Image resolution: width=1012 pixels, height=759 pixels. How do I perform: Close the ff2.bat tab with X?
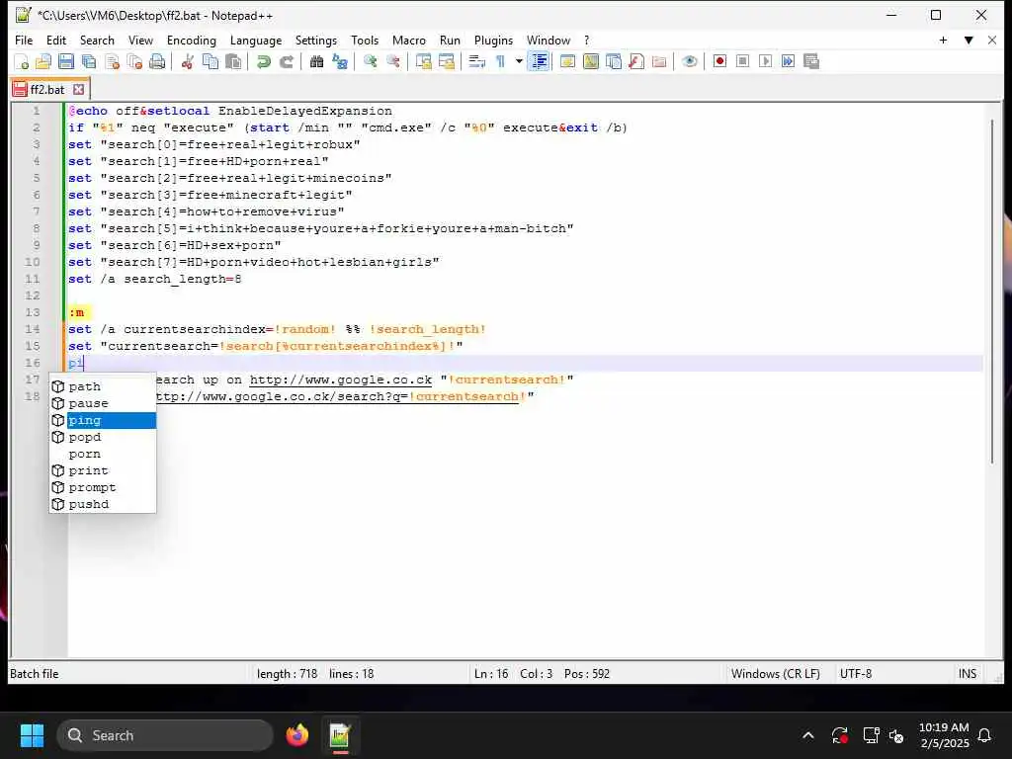[78, 89]
